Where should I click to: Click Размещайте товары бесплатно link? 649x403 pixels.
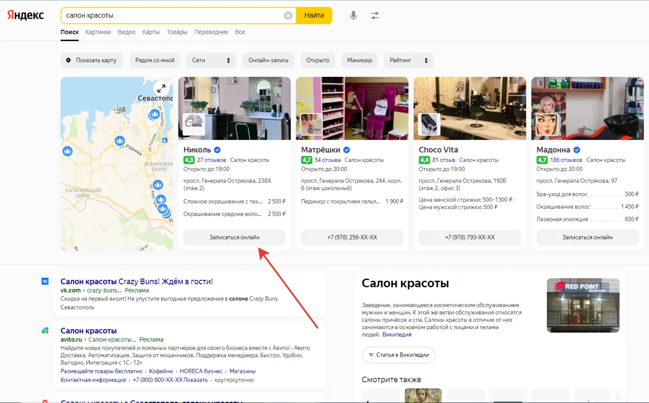[101, 371]
